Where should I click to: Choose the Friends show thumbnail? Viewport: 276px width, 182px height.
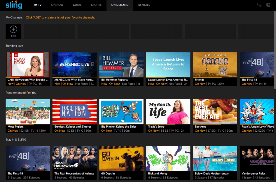click(215, 65)
